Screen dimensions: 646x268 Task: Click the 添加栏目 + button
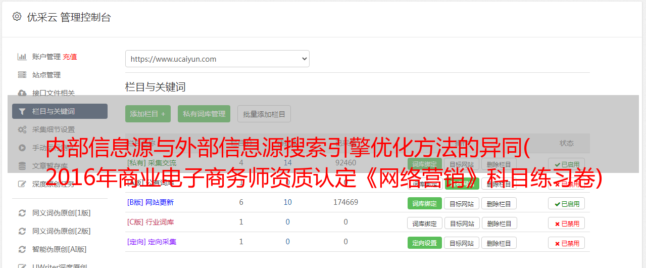point(148,114)
